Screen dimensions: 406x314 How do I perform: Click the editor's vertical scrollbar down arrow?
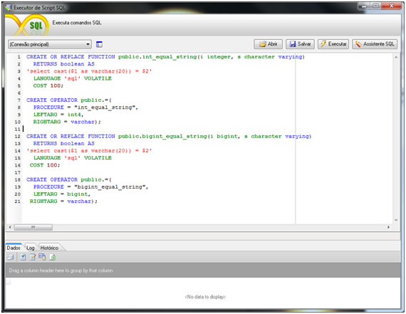point(396,220)
